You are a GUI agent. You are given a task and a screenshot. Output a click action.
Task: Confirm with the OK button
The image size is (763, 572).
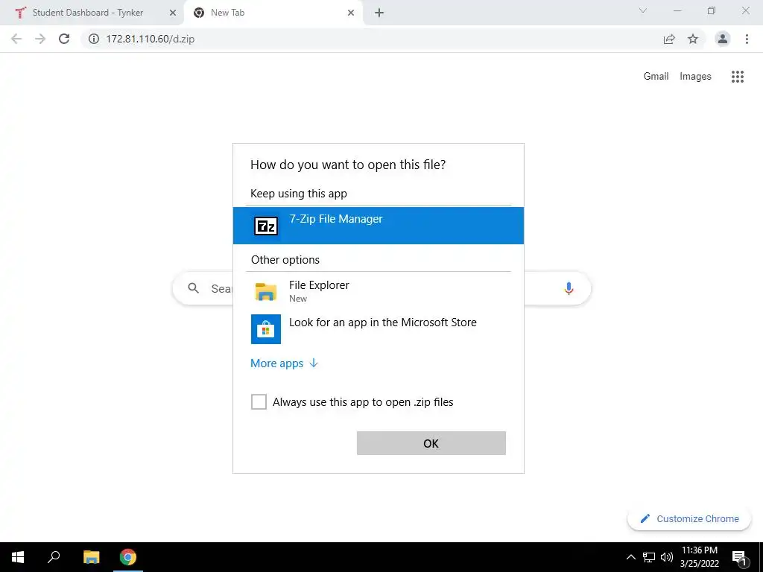click(431, 443)
